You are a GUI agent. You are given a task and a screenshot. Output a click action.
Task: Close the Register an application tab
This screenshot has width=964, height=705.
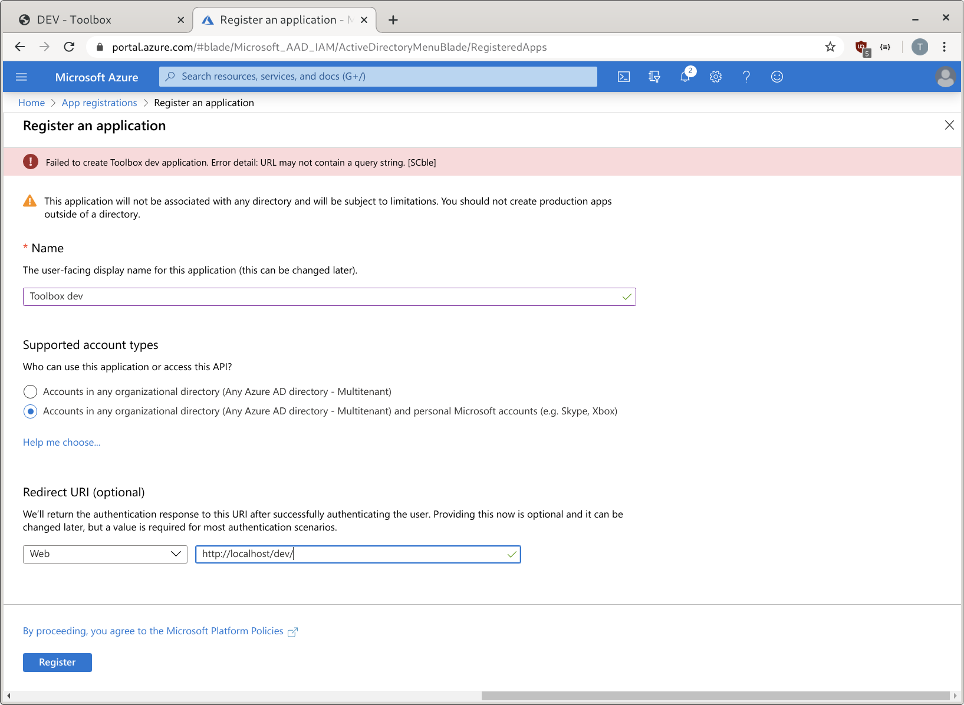pyautogui.click(x=364, y=20)
